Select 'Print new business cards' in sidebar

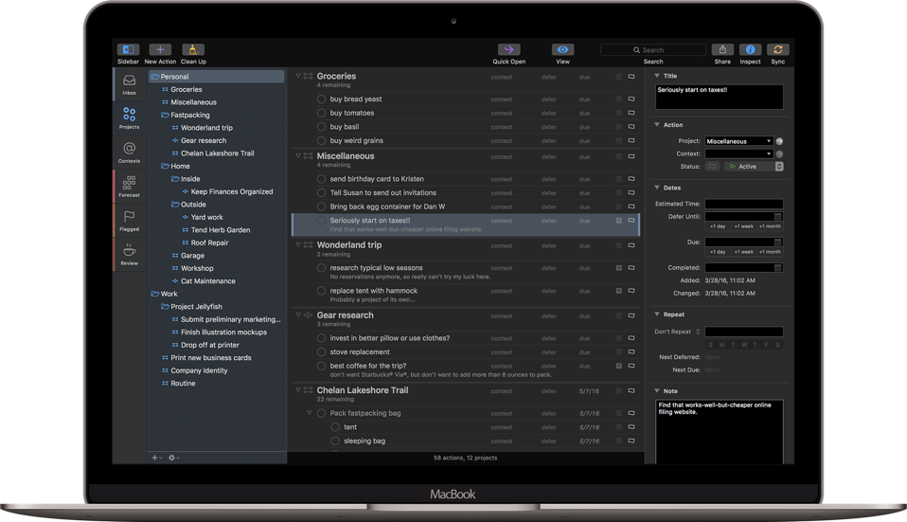point(211,358)
